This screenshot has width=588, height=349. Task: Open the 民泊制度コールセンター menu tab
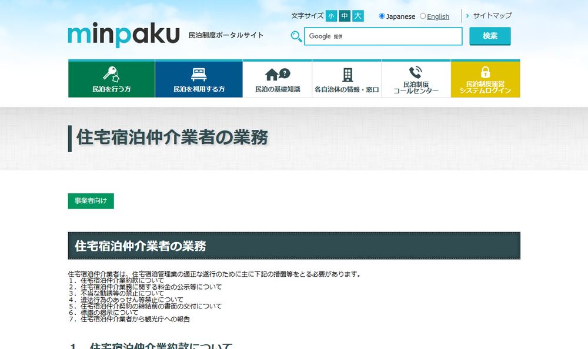[x=416, y=79]
